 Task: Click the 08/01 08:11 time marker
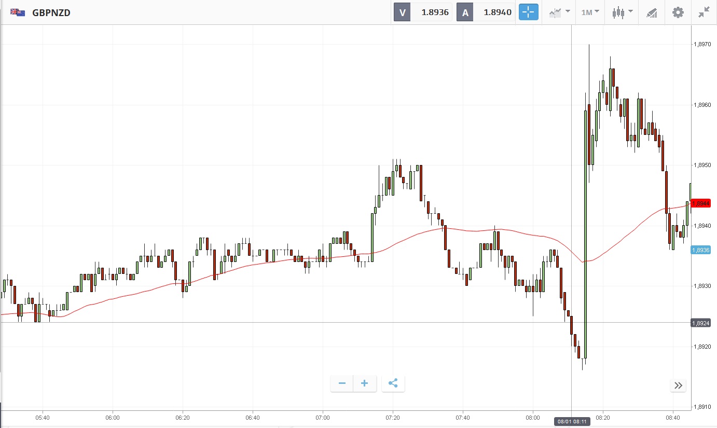click(571, 422)
